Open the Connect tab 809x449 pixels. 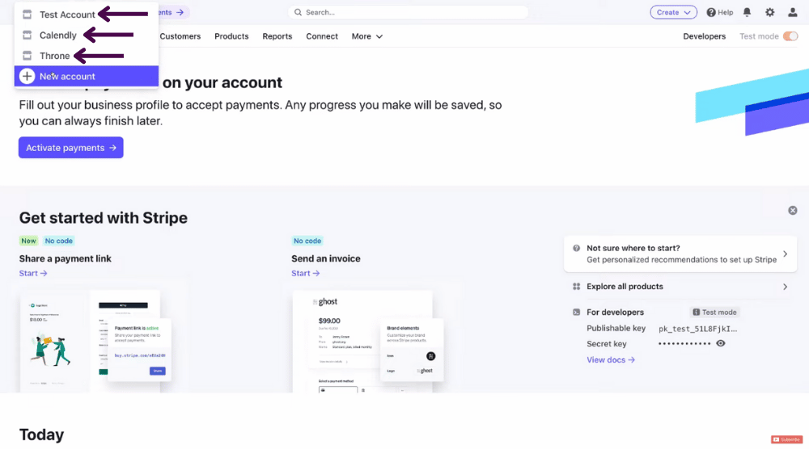click(x=322, y=36)
